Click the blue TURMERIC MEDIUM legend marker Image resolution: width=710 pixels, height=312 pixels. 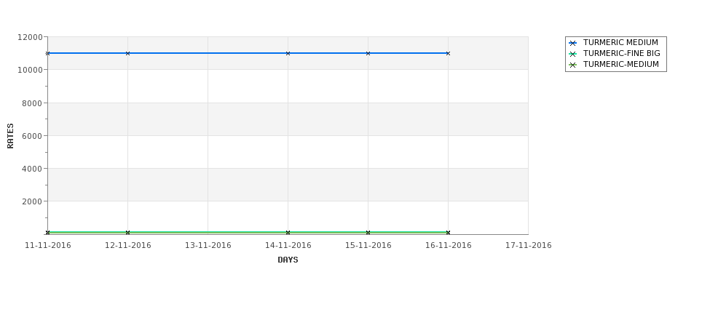572,43
